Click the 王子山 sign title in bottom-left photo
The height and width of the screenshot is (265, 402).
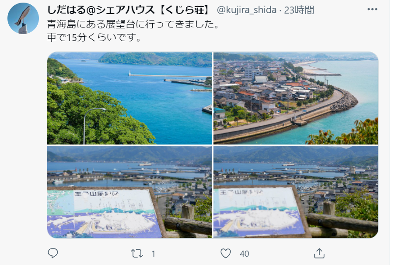[97, 194]
